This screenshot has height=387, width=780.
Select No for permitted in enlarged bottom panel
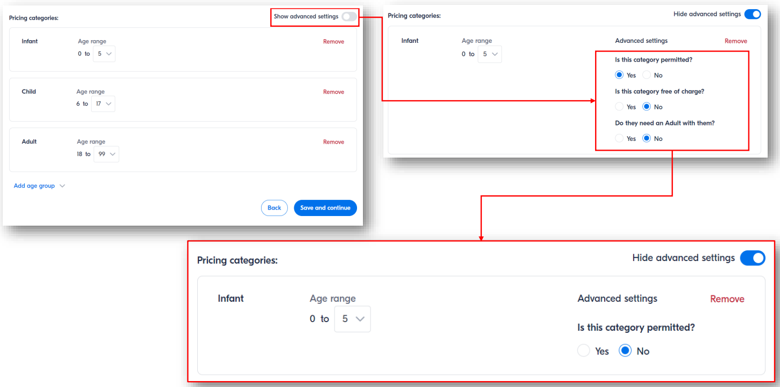coord(625,351)
